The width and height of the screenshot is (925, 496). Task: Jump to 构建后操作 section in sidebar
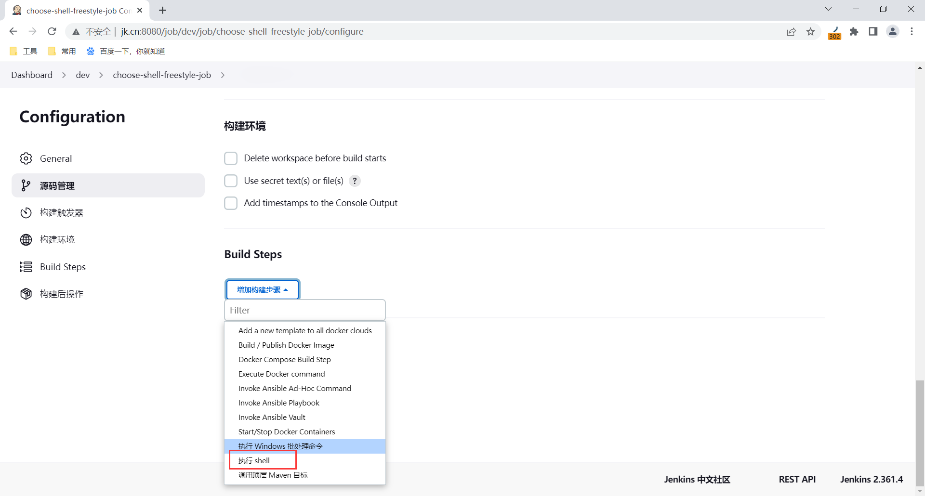108,294
